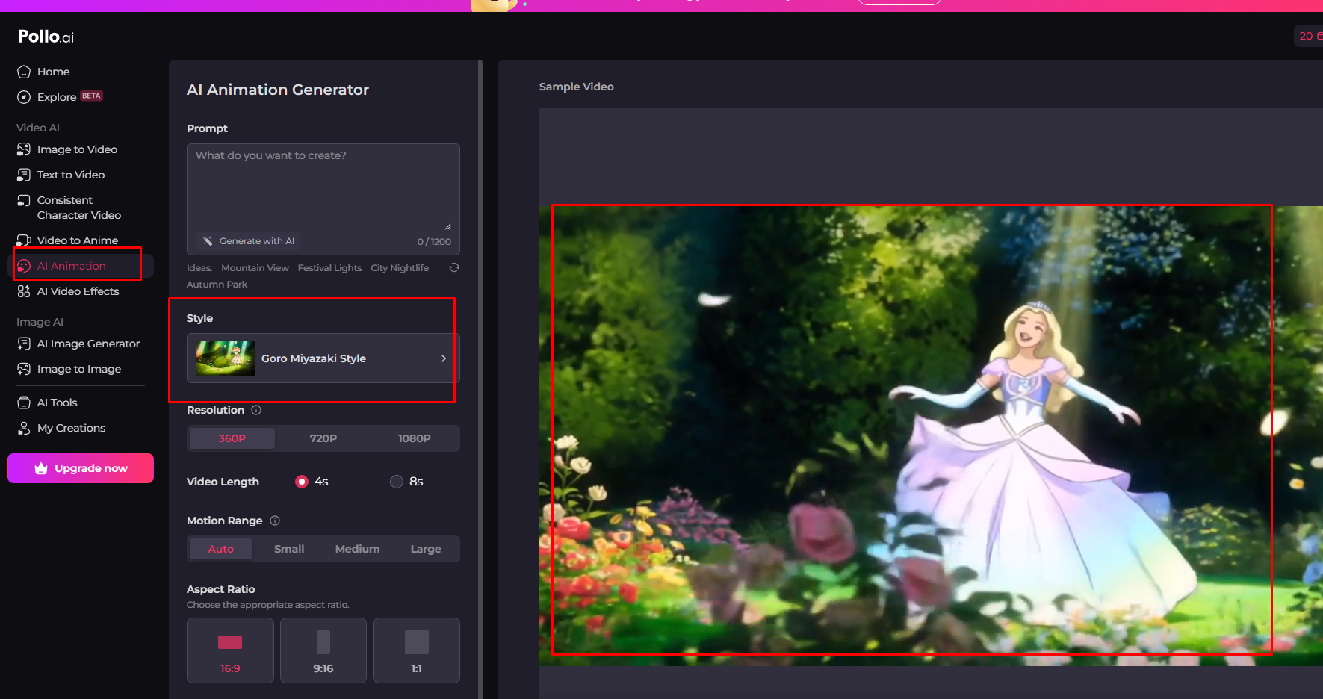Click the Image to Image icon
This screenshot has height=699, width=1323.
[24, 369]
